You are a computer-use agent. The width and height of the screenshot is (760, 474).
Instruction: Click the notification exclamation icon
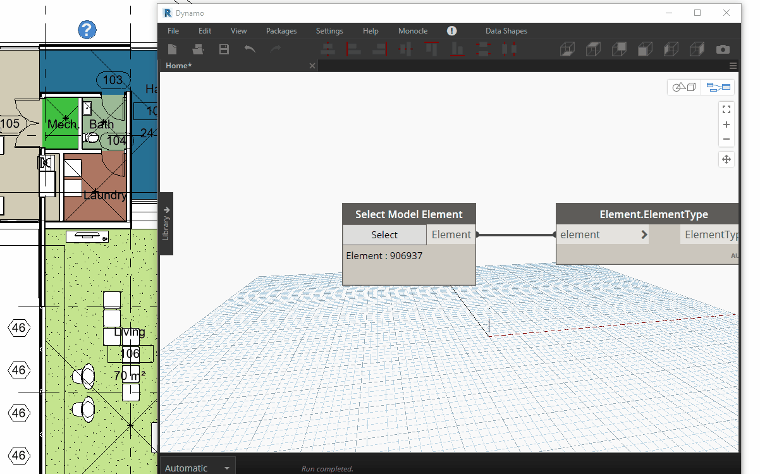click(x=451, y=31)
